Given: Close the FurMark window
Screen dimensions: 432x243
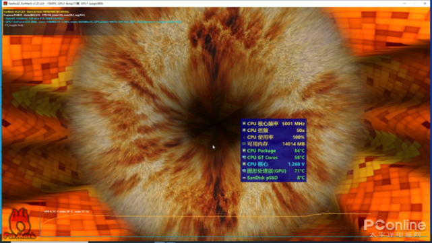Looking at the screenshot, I should pos(425,3).
